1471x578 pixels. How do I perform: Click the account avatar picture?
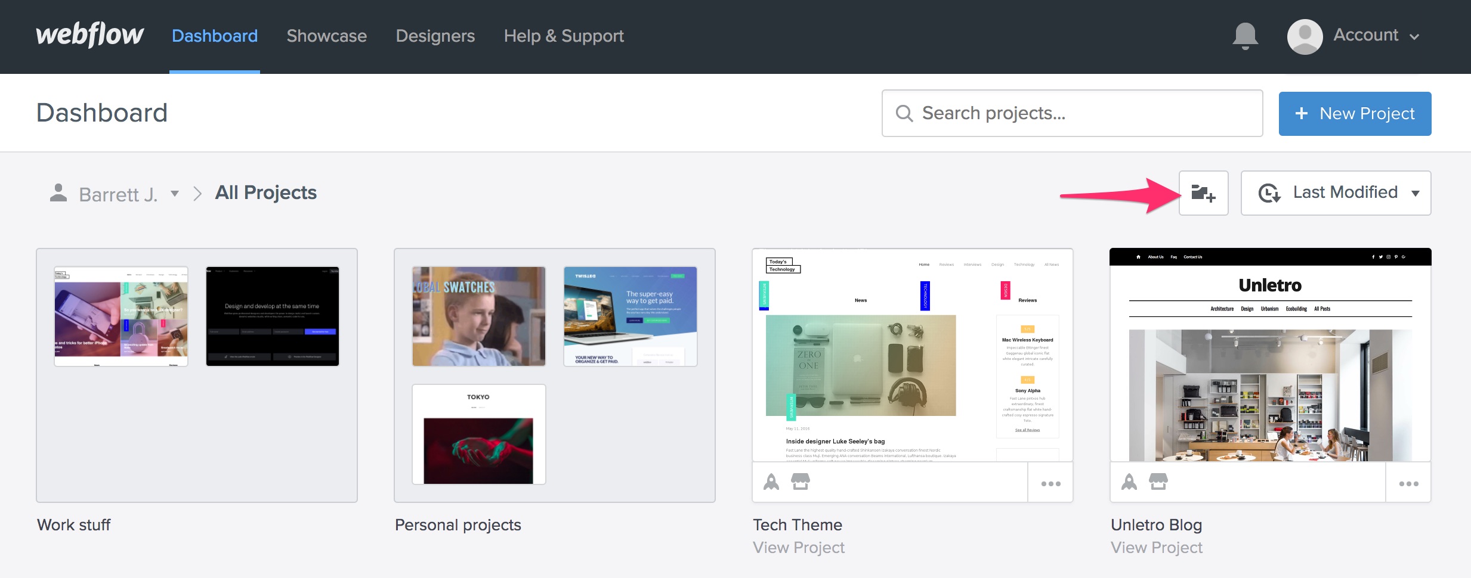click(1305, 36)
